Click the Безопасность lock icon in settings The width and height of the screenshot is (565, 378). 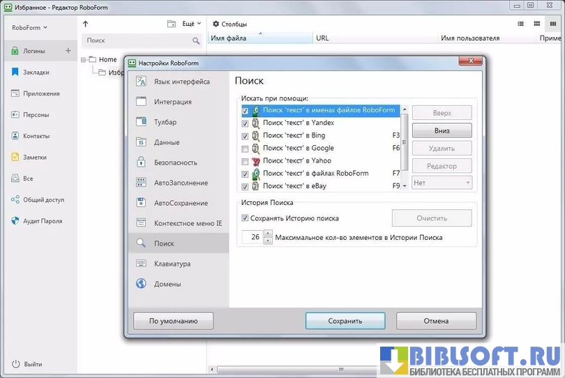coord(141,162)
